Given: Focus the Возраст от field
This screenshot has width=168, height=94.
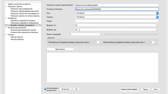Looking at the screenshot, I should [x=116, y=25].
